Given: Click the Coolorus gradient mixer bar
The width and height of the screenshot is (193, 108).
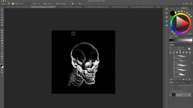Looking at the screenshot, I should [181, 40].
